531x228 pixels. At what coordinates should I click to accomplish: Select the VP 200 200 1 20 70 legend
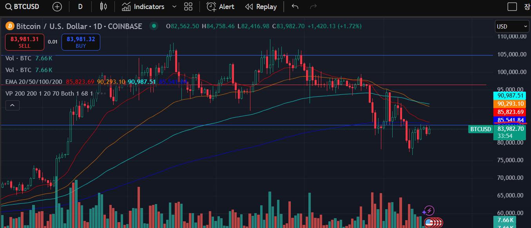click(x=49, y=93)
